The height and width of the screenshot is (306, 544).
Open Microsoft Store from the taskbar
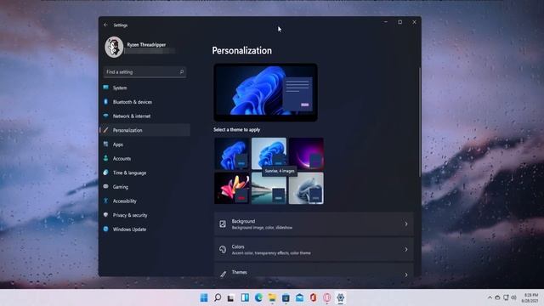pyautogui.click(x=286, y=297)
